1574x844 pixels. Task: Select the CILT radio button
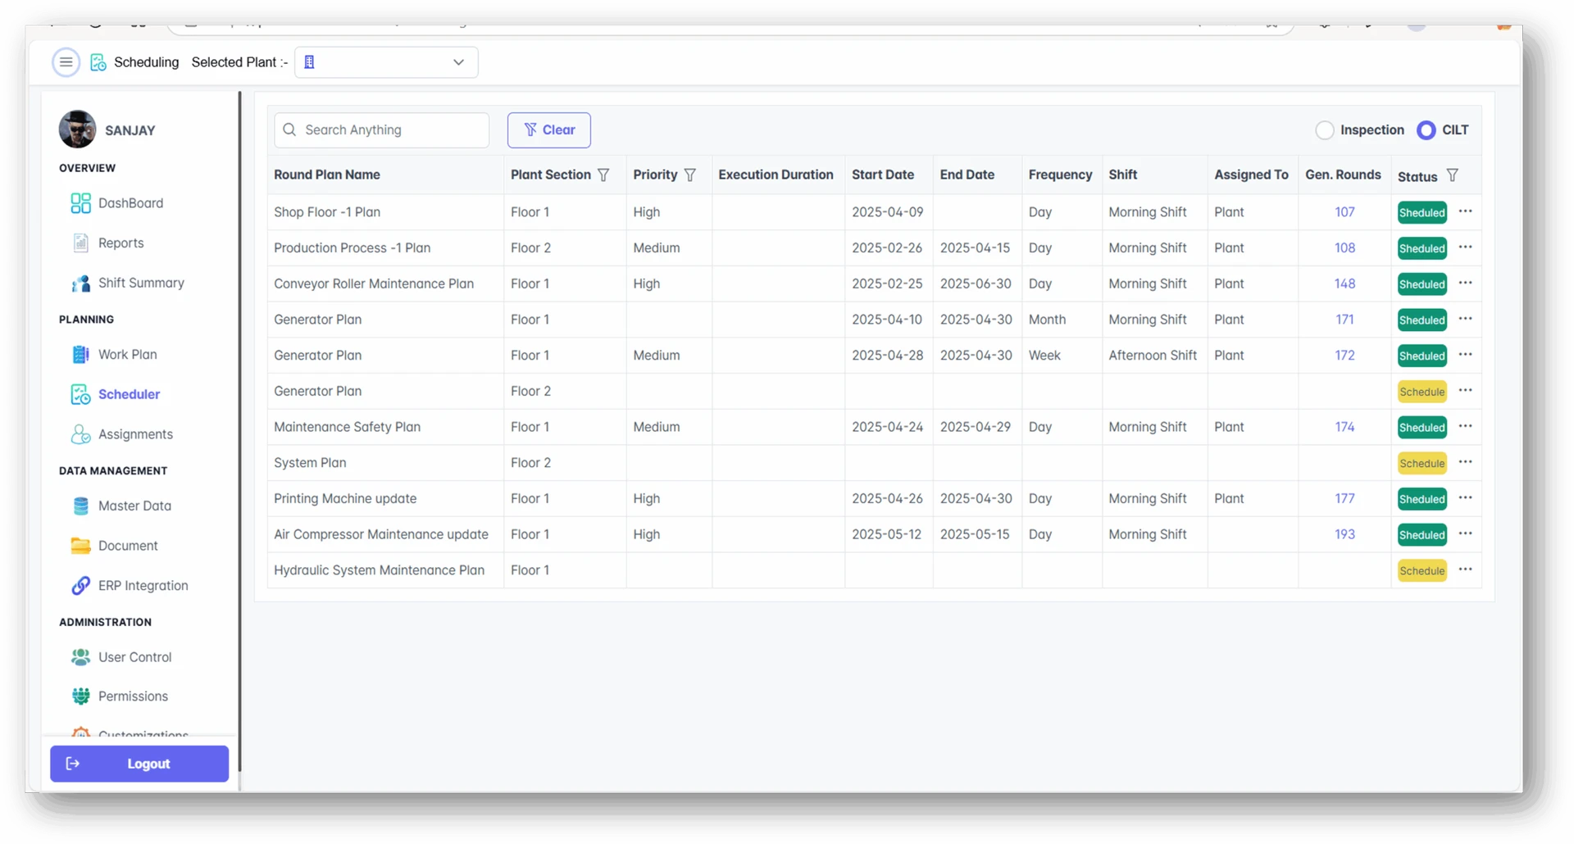[x=1426, y=130]
